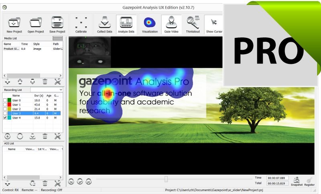Click the Media List Style column header
321x194 pixels.
[x=42, y=44]
